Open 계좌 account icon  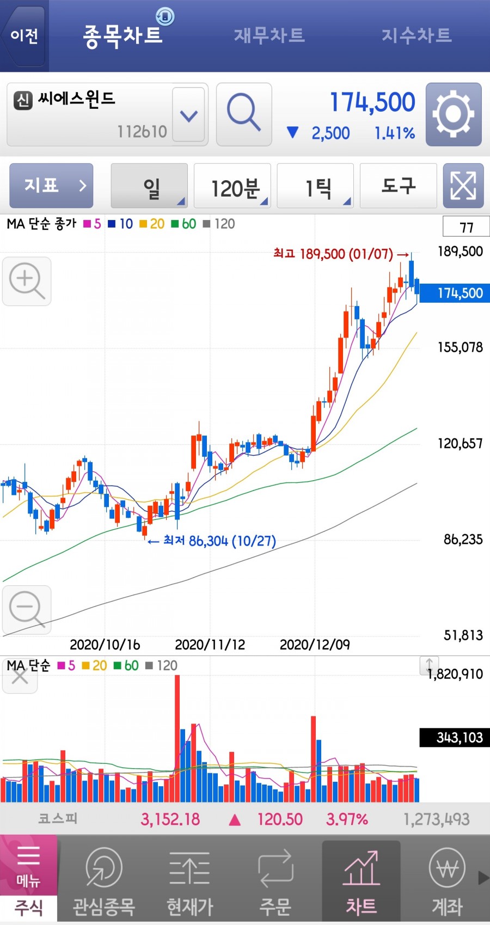[x=447, y=881]
